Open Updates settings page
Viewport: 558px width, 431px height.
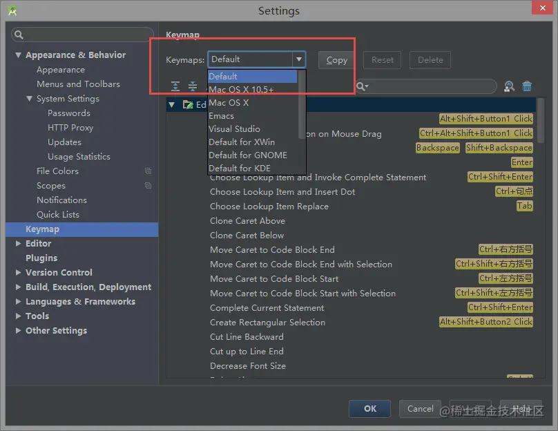click(x=64, y=142)
